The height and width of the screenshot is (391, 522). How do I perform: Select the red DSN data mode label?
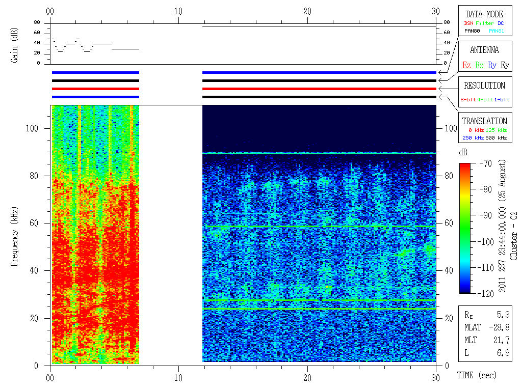coord(468,23)
